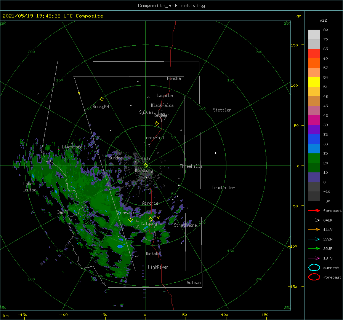Click the green 22JP arrow icon
Screen dimensions: 343x320
(314, 248)
